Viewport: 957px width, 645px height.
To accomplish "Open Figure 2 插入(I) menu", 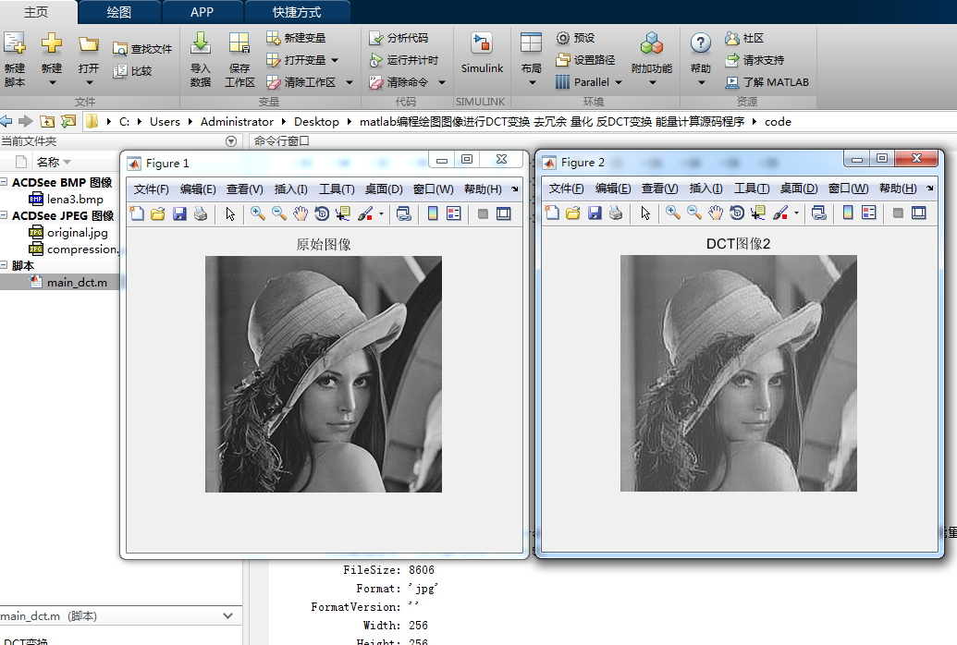I will (705, 188).
